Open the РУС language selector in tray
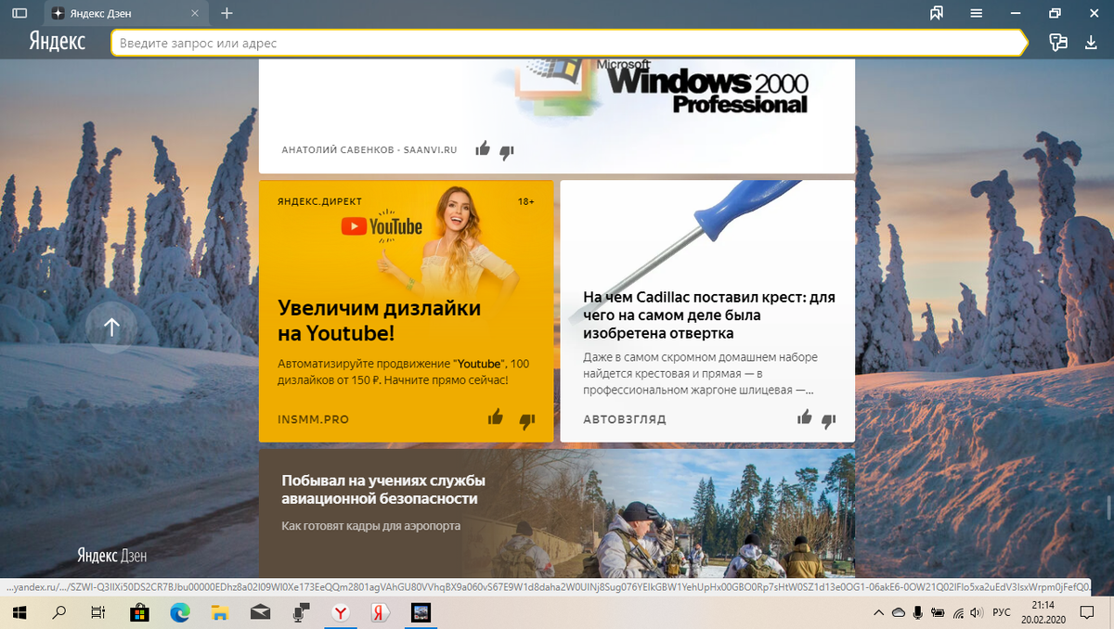 (1001, 612)
